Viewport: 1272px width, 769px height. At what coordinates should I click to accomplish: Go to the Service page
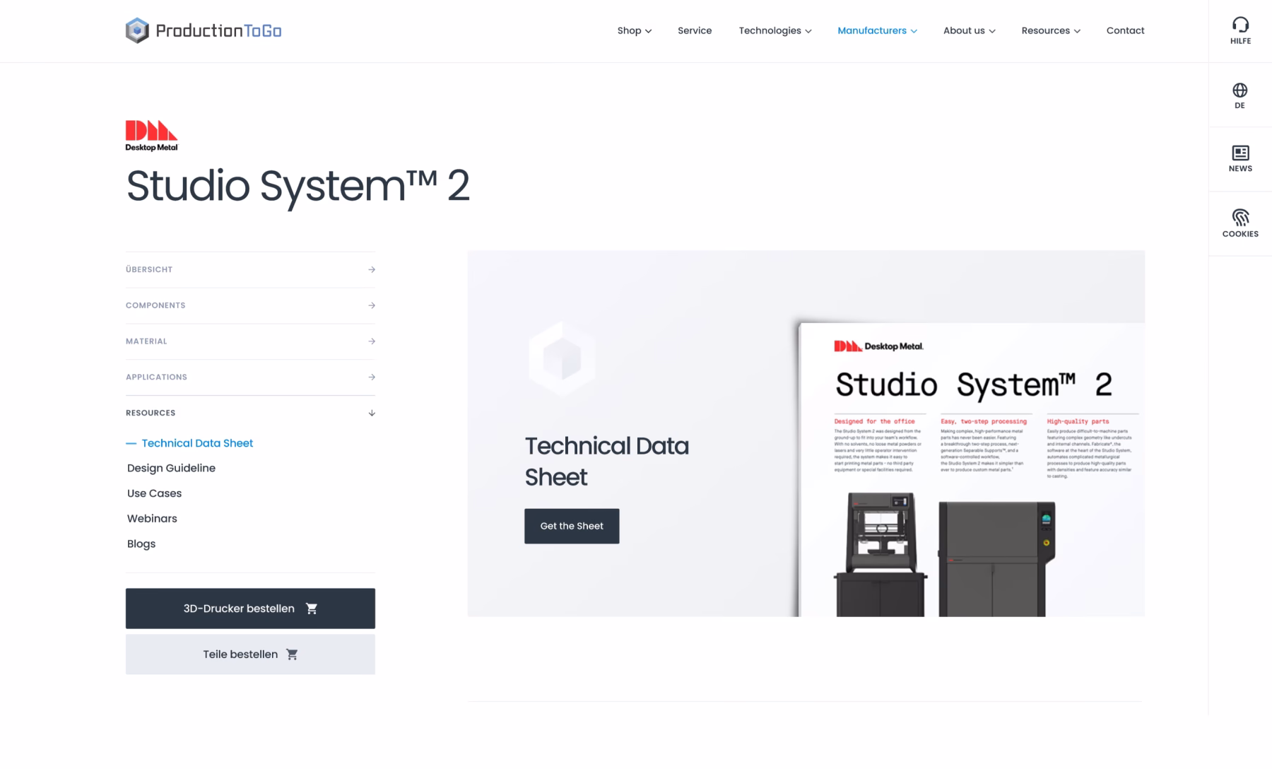695,30
